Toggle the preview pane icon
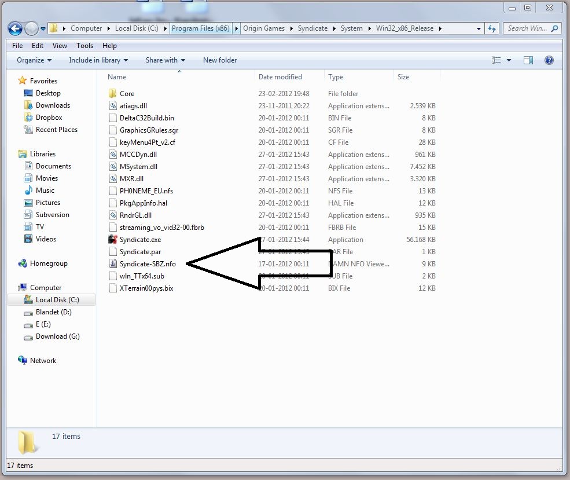The height and width of the screenshot is (480, 570). pyautogui.click(x=528, y=60)
